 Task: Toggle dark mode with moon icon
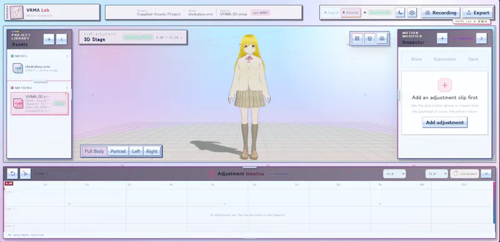(x=400, y=12)
